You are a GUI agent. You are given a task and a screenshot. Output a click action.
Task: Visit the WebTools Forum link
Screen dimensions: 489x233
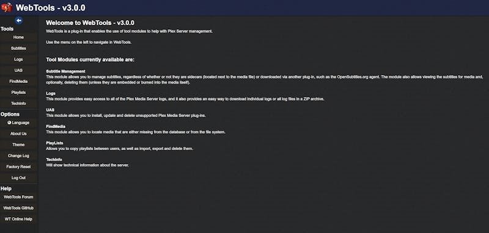(18, 197)
